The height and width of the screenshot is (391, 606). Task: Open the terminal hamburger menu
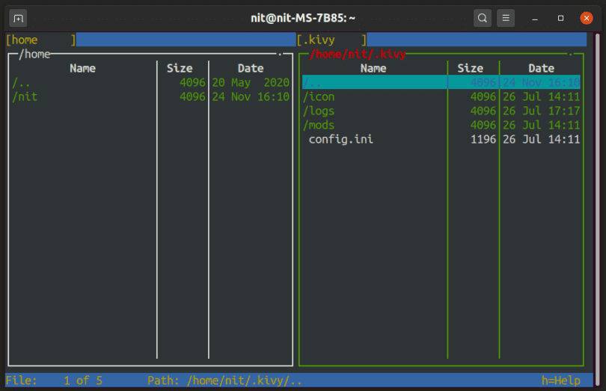(x=506, y=18)
